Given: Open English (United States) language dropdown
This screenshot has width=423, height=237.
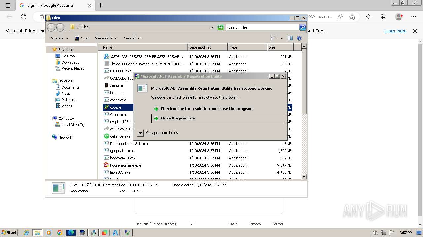Looking at the screenshot, I should 164,224.
